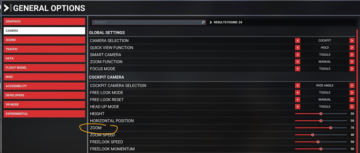Click the search magnifying glass icon
This screenshot has width=360, height=153.
(203, 22)
